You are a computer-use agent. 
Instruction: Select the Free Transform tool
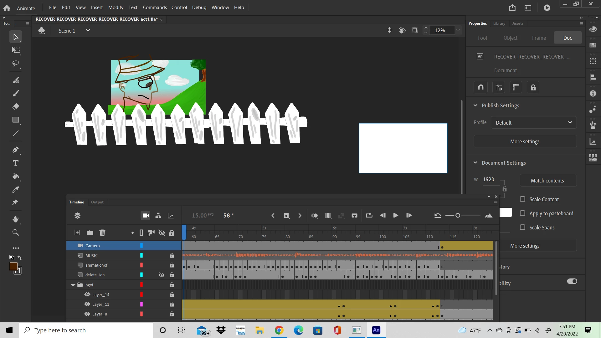(x=16, y=50)
